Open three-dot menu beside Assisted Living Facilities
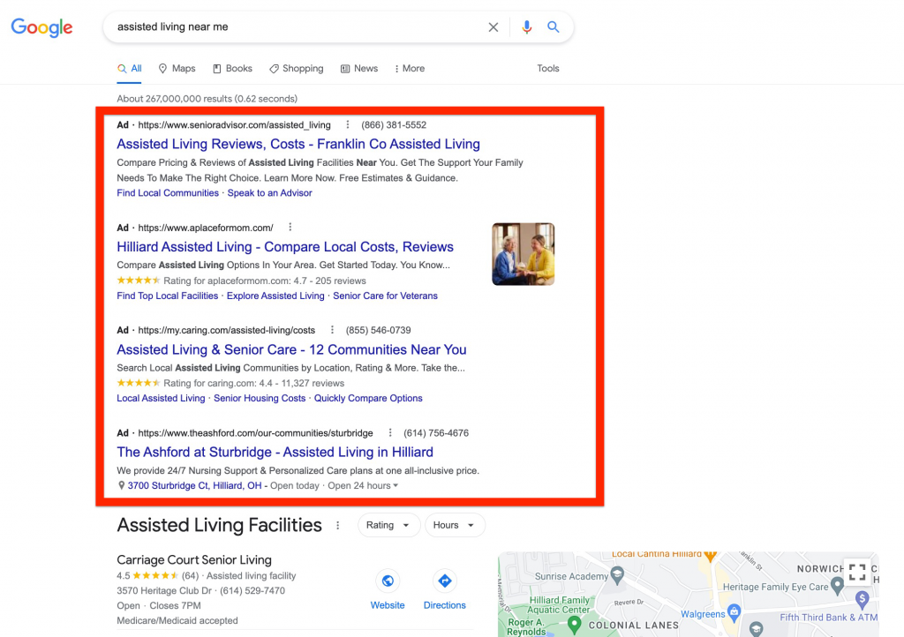The height and width of the screenshot is (637, 904). [x=338, y=525]
